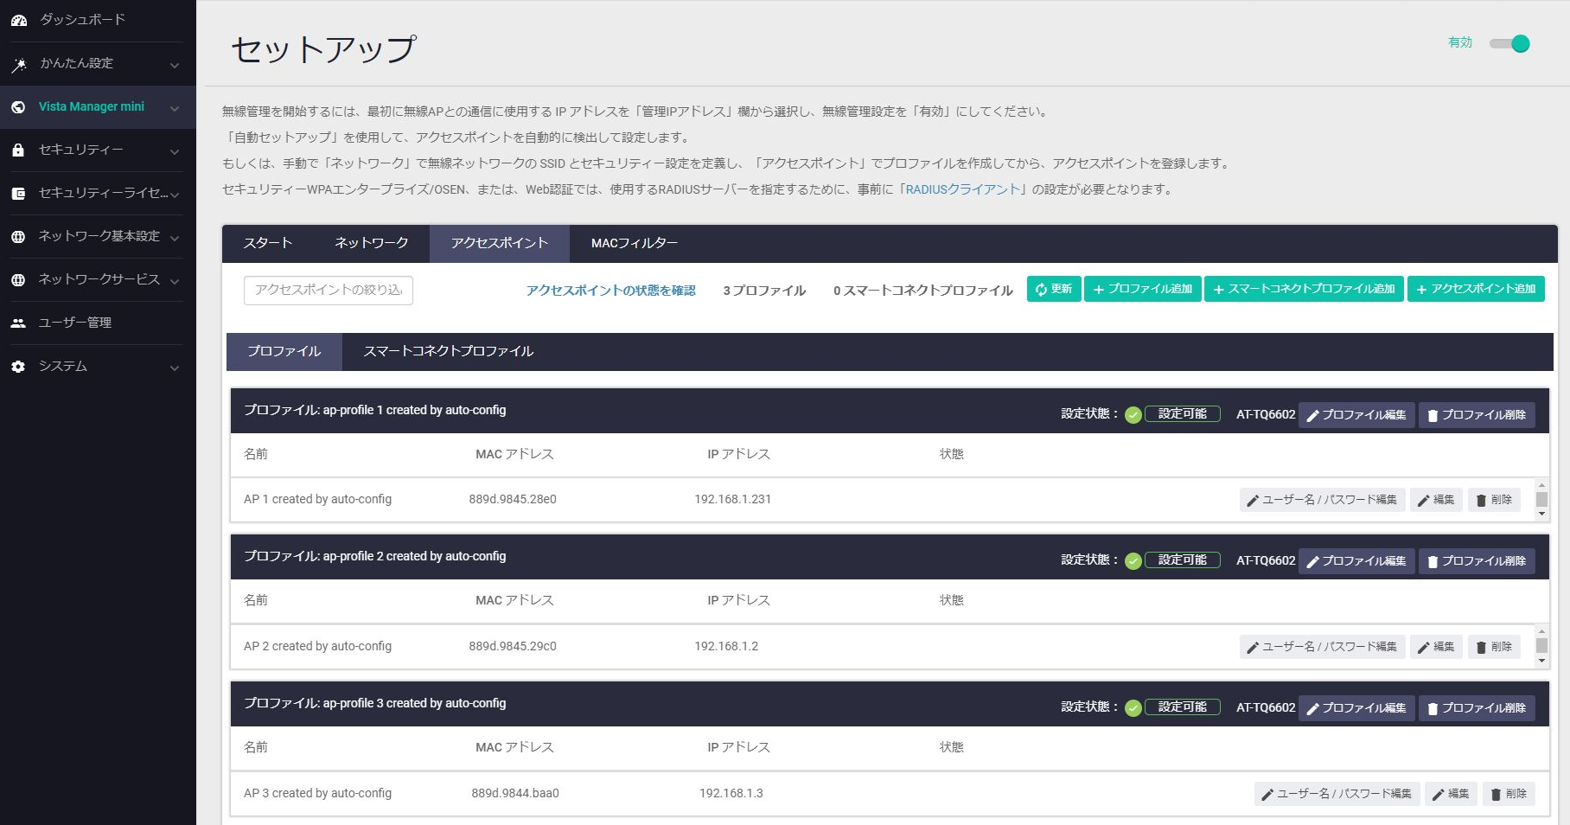This screenshot has height=825, width=1570.
Task: Expand the ネットワークサービス chevron
Action: tap(175, 281)
